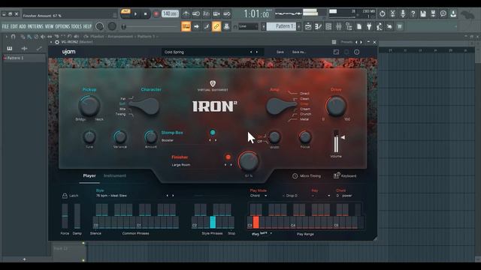This screenshot has width=481, height=270.
Task: Open the audio editor scissors icon
Action: (392, 13)
